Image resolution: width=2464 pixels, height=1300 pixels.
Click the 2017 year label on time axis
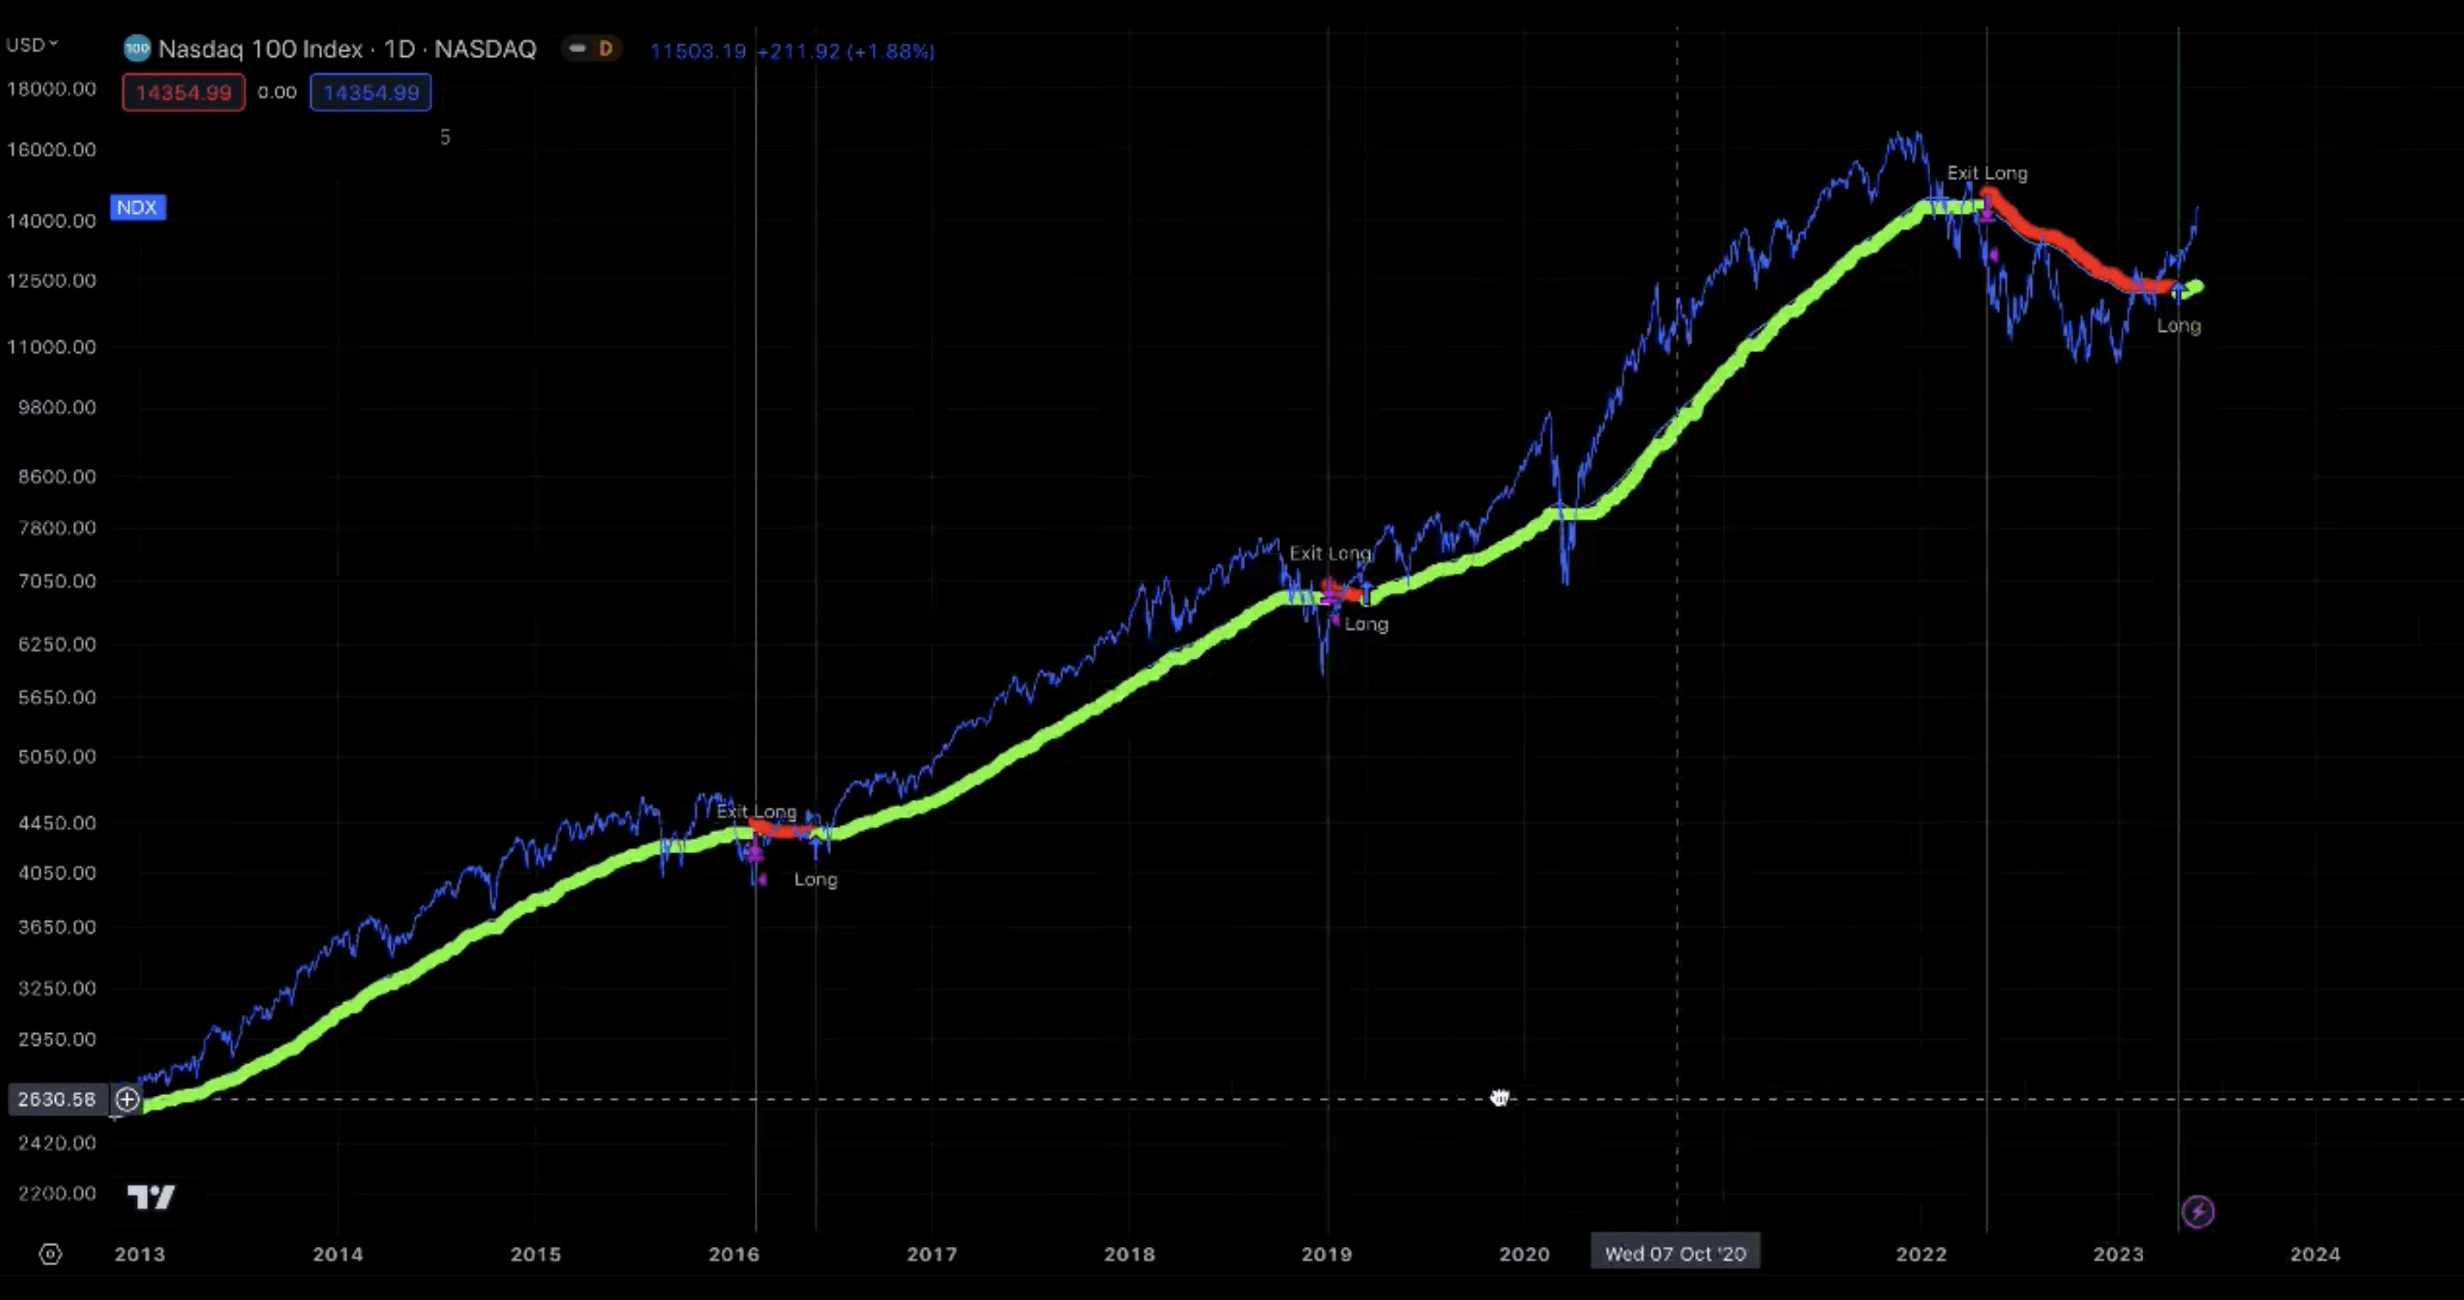(932, 1254)
